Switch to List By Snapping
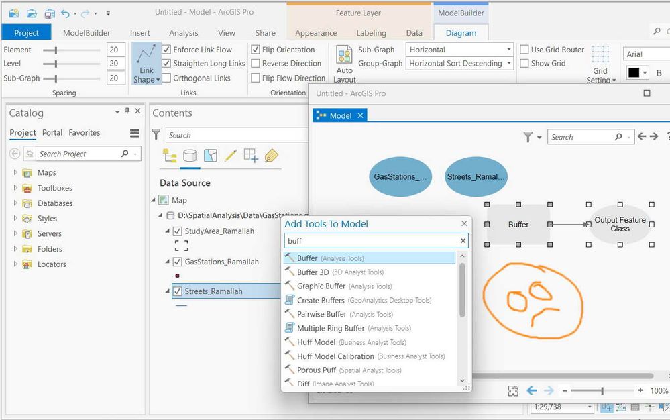Image resolution: width=670 pixels, height=420 pixels. [251, 156]
